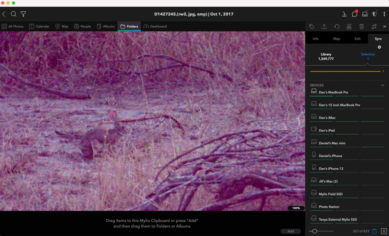Toggle the panel list view icon
389x236 pixels.
[384, 231]
